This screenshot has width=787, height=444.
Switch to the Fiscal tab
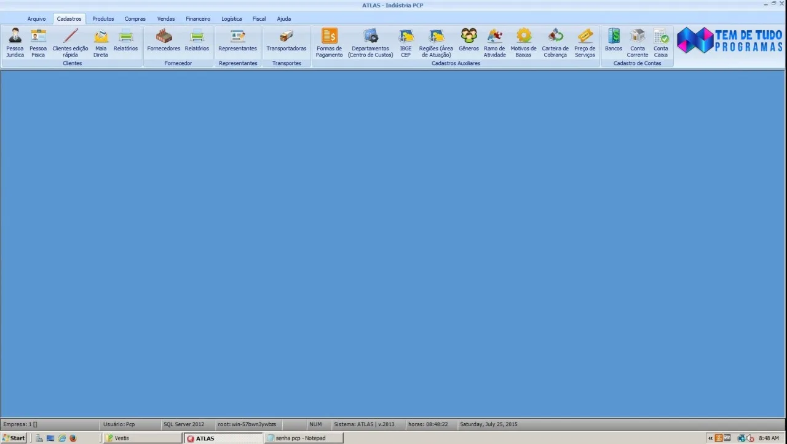pos(259,19)
